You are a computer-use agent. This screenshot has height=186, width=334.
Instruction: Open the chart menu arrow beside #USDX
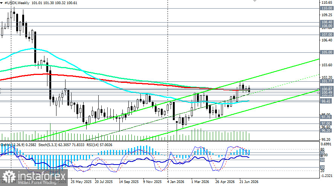click(x=2, y=3)
